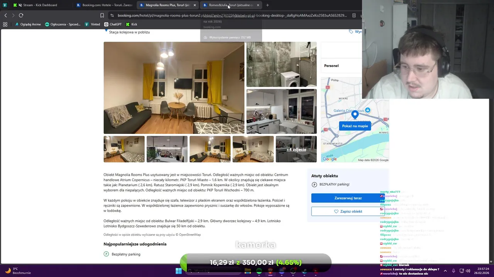
Task: Open a new browser tab
Action: [x=267, y=5]
